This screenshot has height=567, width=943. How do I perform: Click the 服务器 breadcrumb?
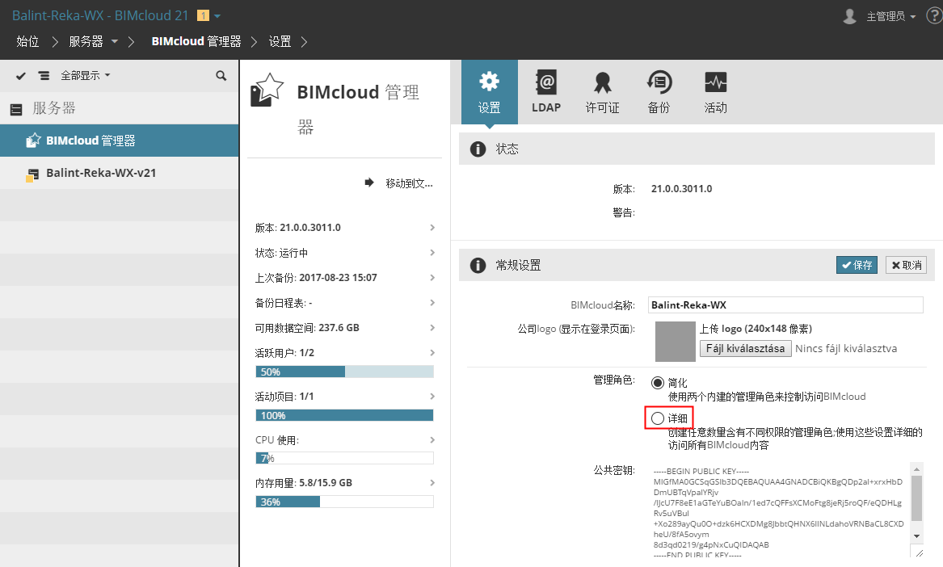click(86, 41)
